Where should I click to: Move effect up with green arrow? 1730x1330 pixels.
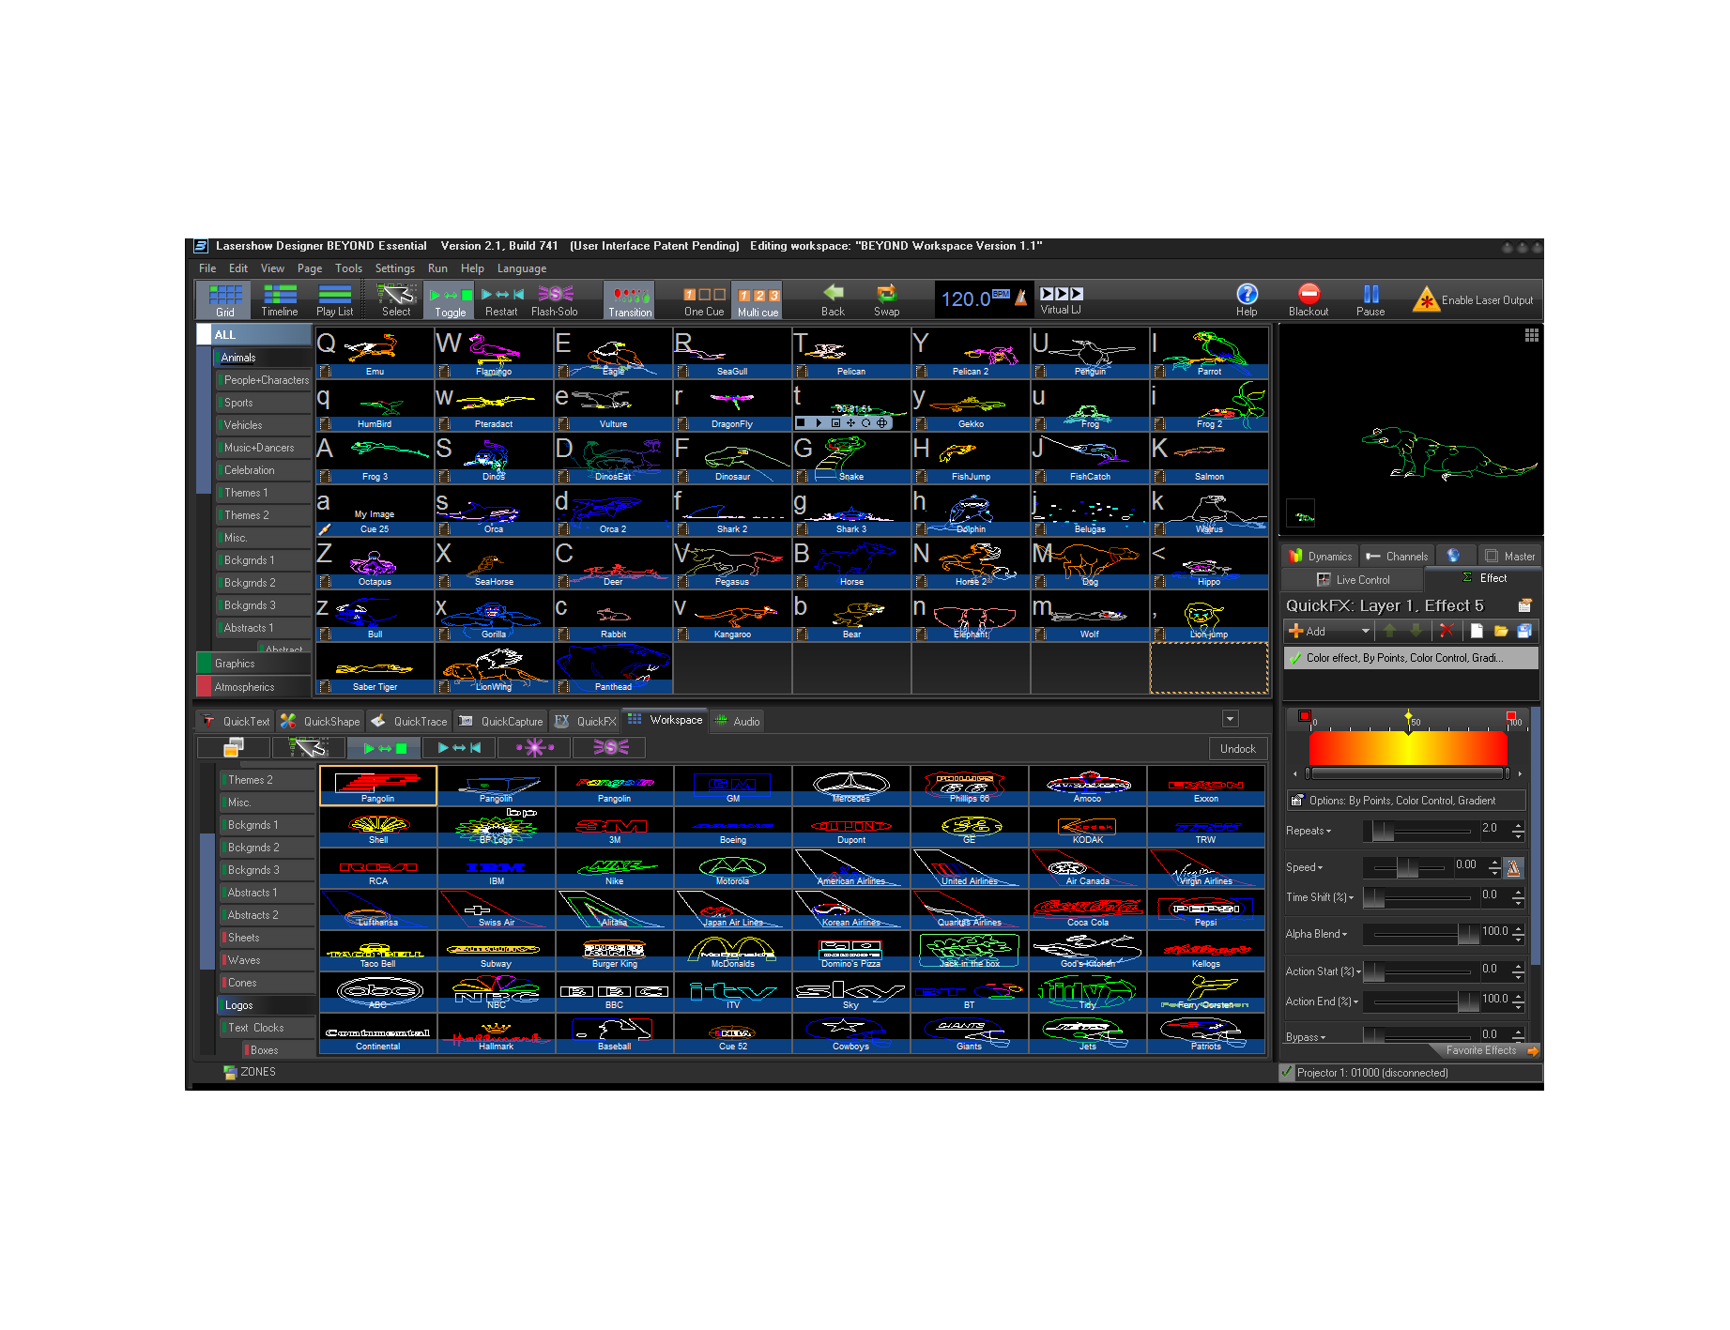[x=1390, y=631]
